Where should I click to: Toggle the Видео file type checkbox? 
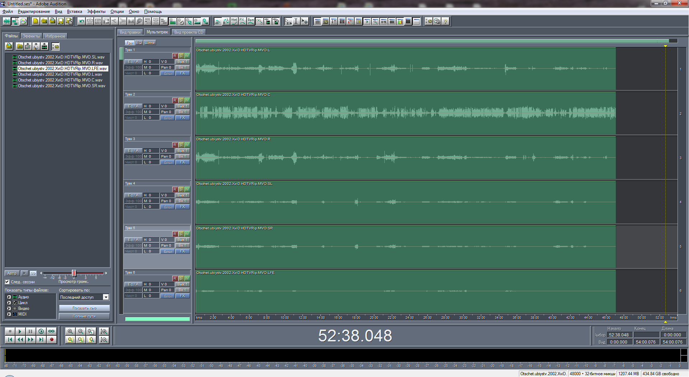pos(9,308)
